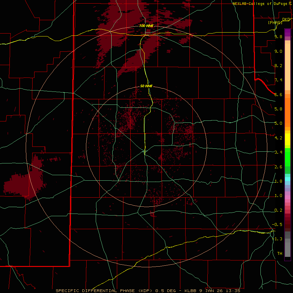Viewport: 293px width, 293px height.
Task: Pick the pink band of the color scale
Action: tap(287, 197)
